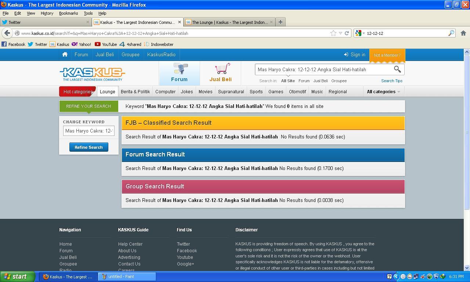470x282 pixels.
Task: Open Help Center footer link
Action: (130, 244)
